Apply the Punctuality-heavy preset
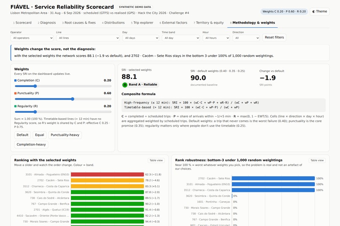This screenshot has height=226, width=340. 65,135
